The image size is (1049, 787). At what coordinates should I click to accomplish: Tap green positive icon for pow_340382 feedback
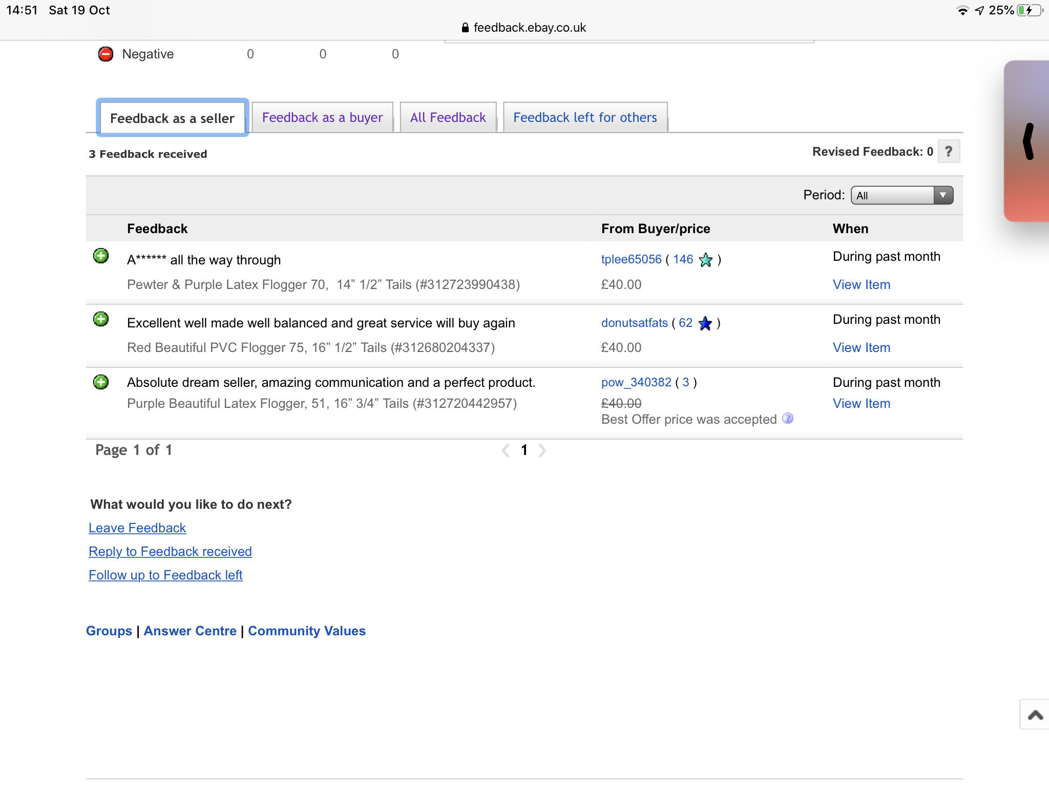[x=101, y=382]
